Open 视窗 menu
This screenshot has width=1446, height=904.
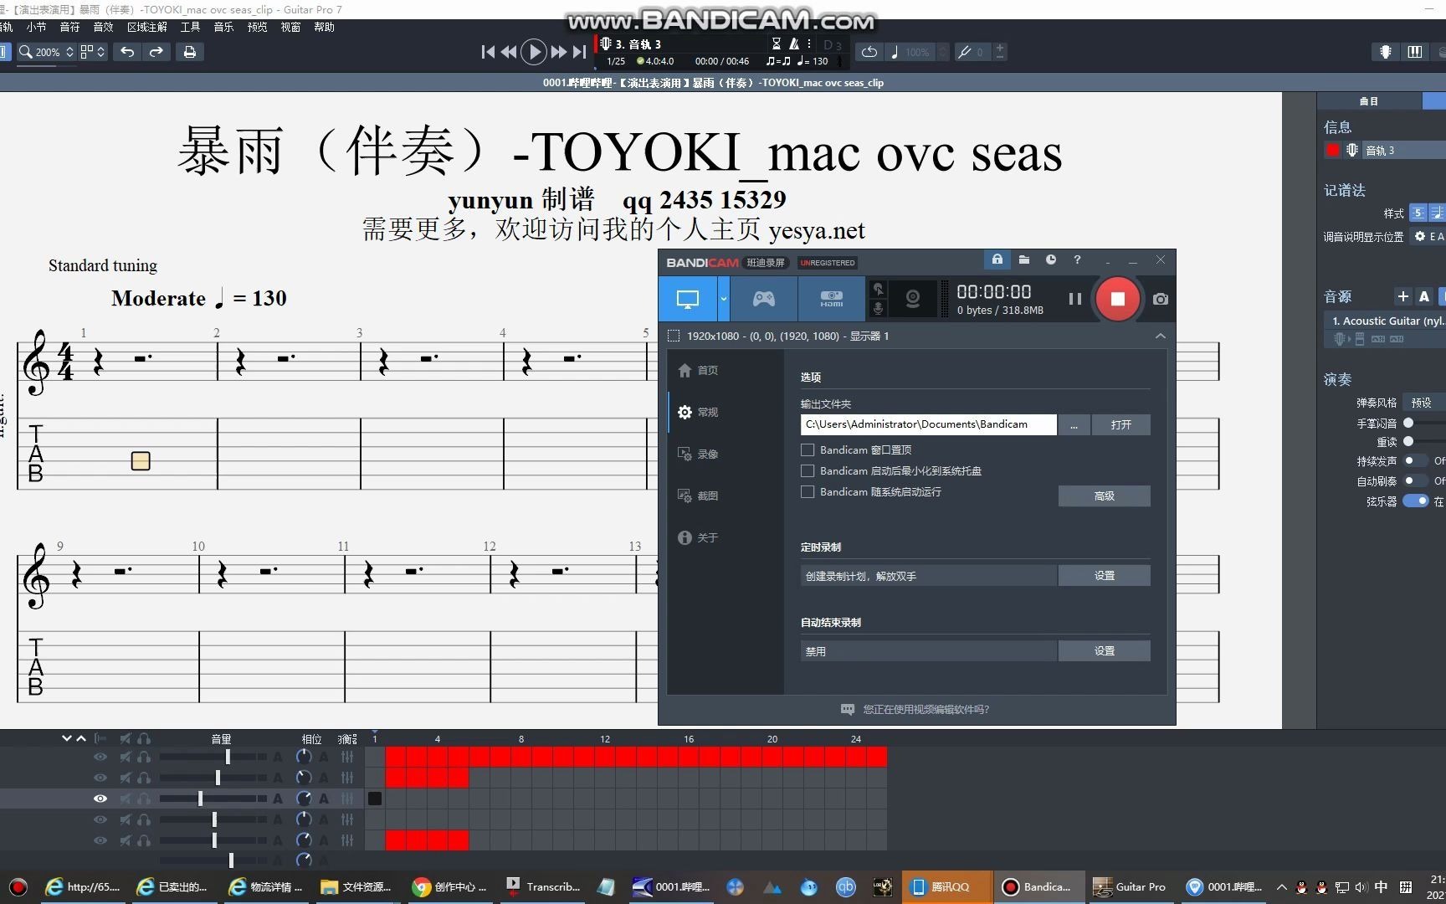click(x=290, y=27)
